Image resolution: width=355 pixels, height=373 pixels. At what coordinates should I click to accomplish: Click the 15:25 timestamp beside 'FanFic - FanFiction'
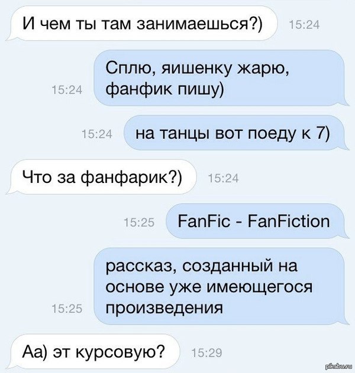click(139, 223)
